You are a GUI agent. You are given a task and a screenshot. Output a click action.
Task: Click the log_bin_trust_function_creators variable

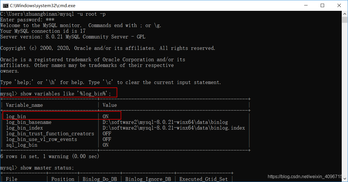[x=50, y=134]
